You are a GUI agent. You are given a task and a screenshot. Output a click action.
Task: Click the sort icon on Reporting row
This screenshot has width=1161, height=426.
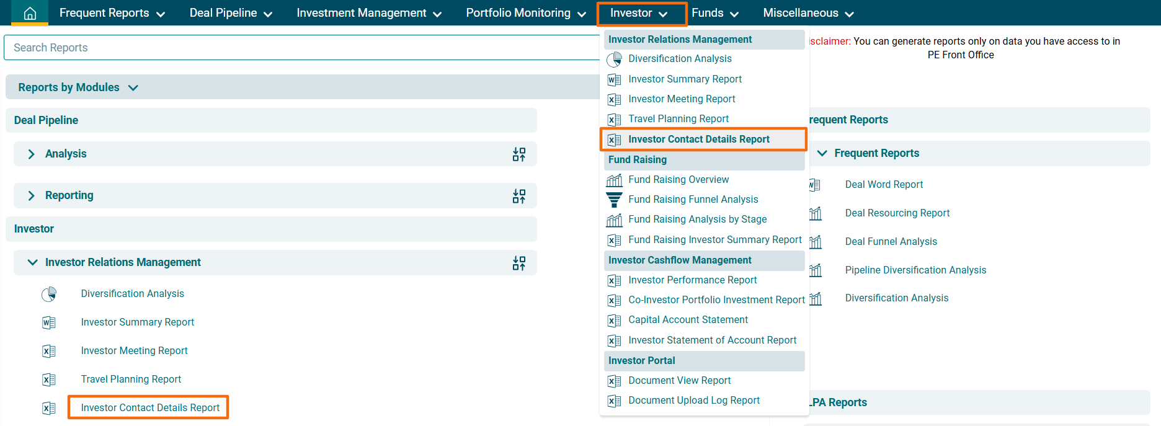pyautogui.click(x=518, y=196)
